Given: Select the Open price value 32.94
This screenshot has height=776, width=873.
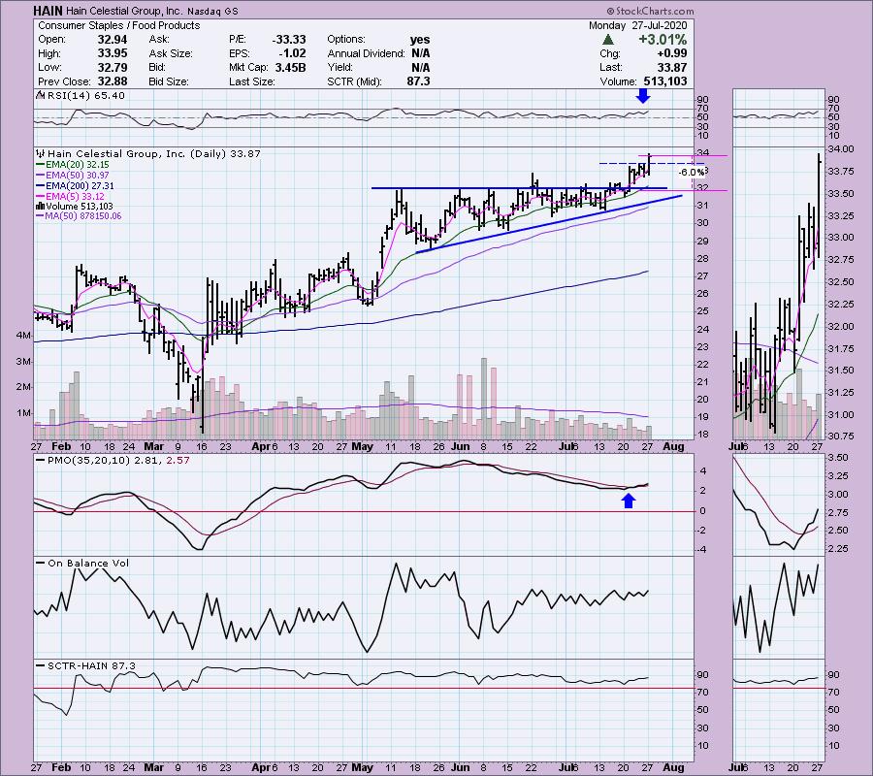Looking at the screenshot, I should click(113, 40).
